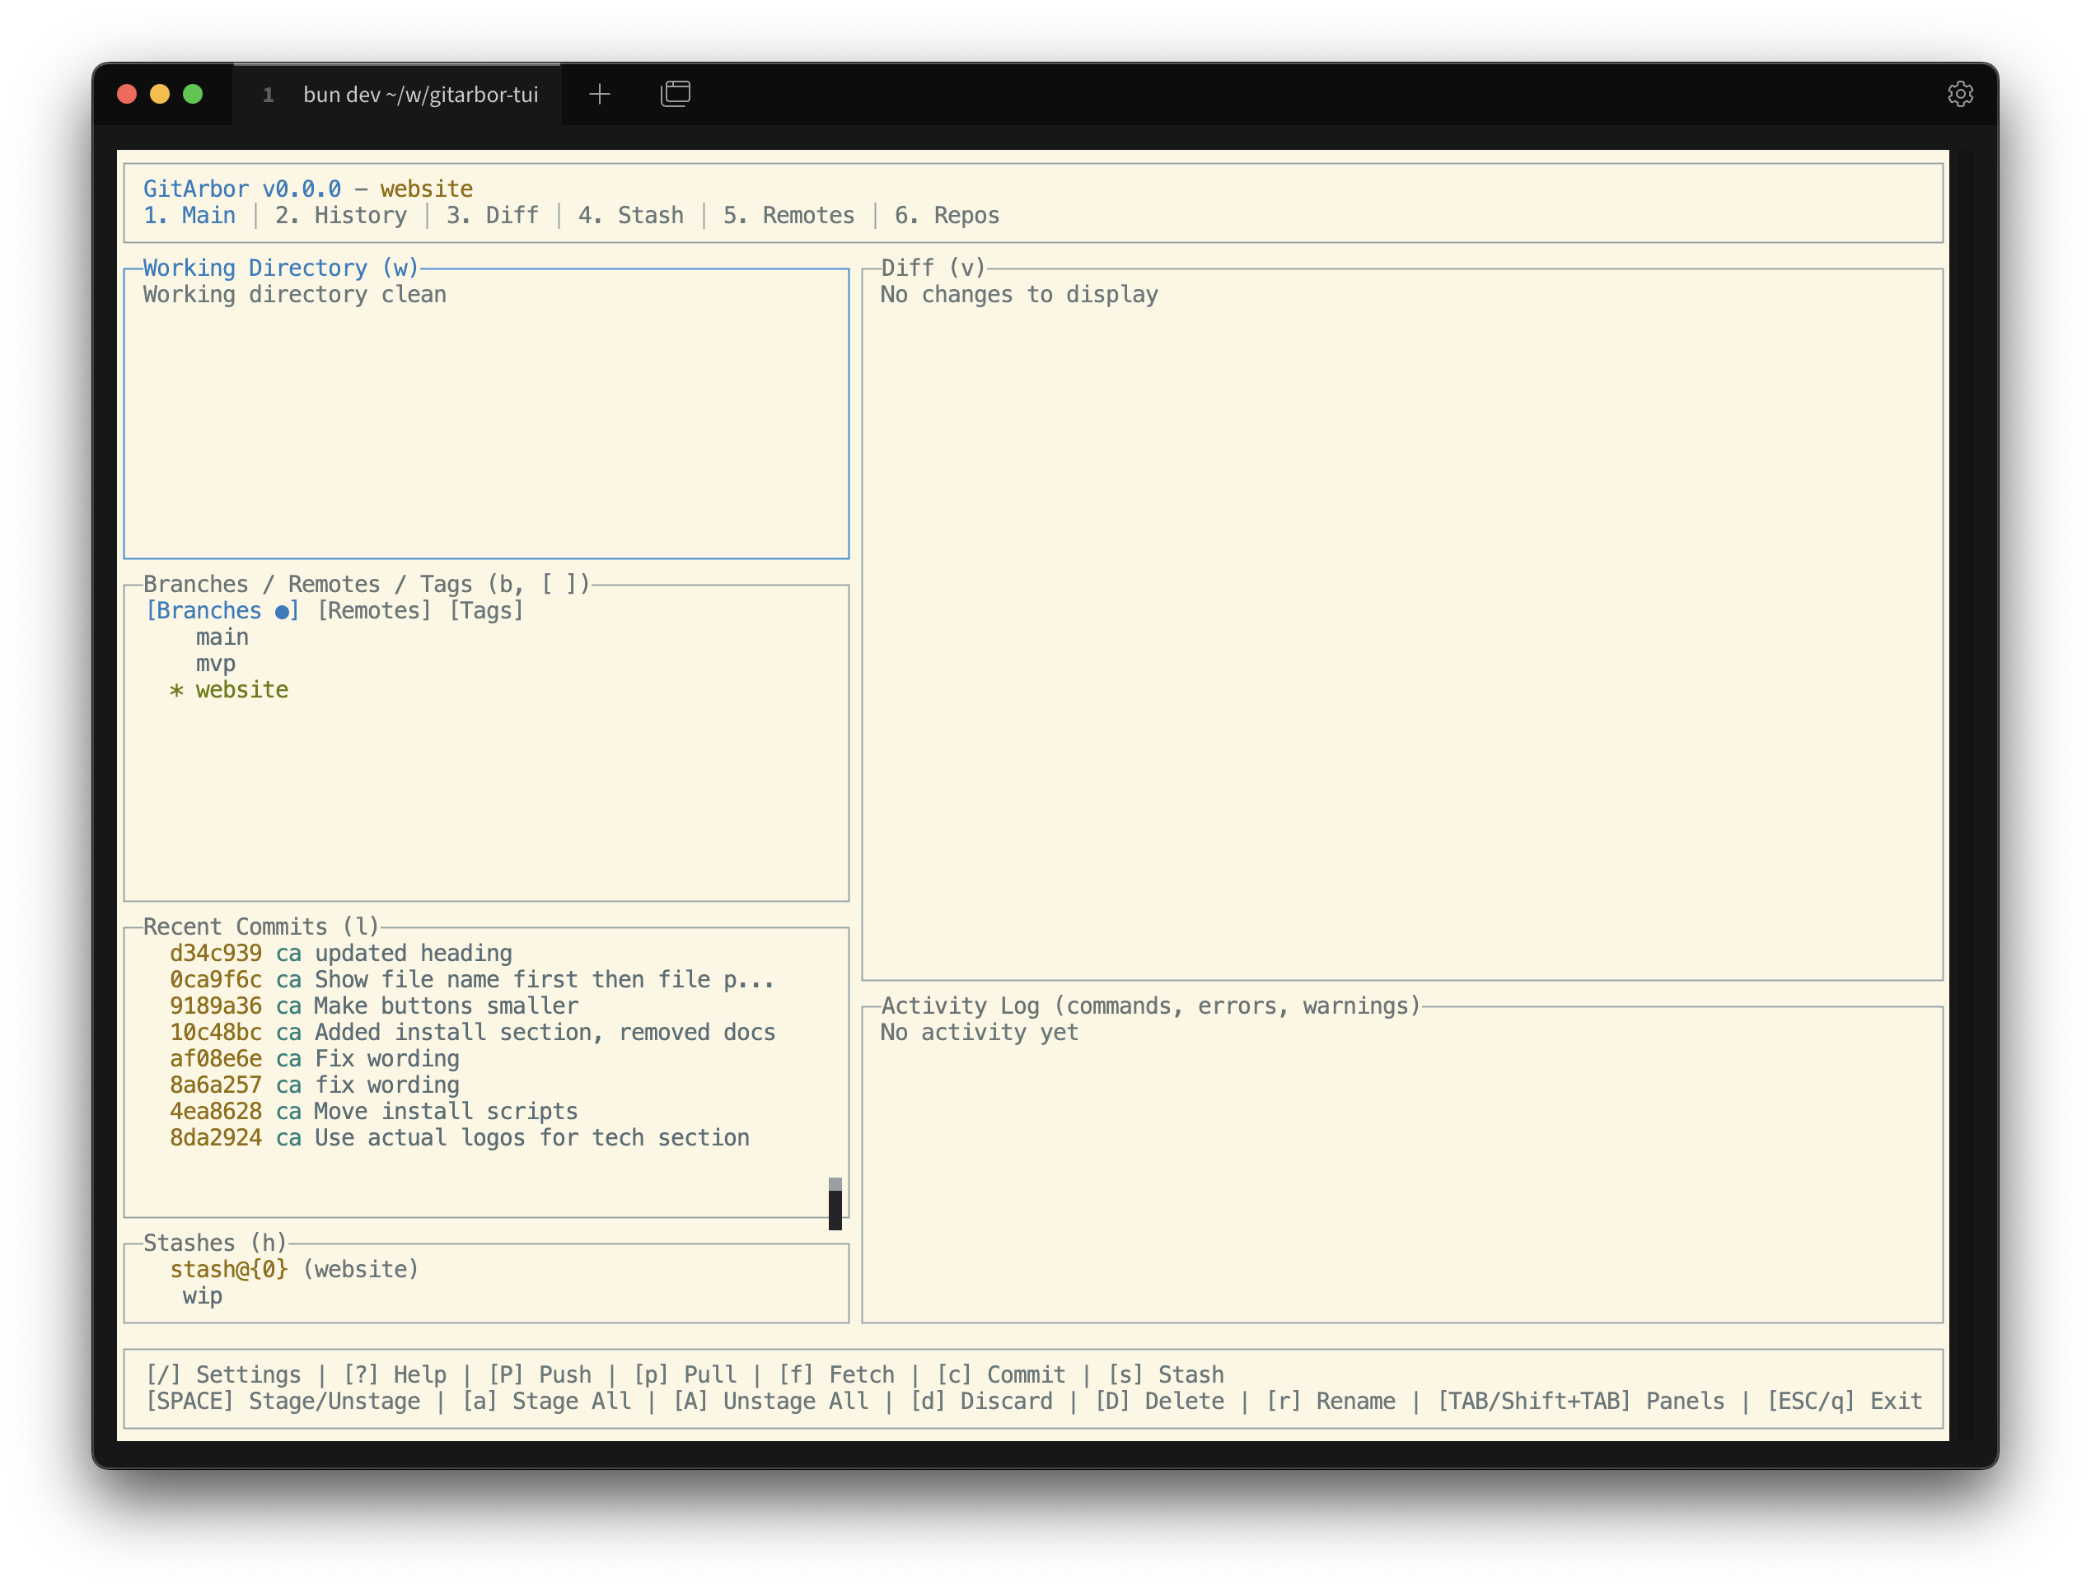This screenshot has height=1591, width=2091.
Task: Trigger Fetch from the command bar
Action: tap(838, 1374)
